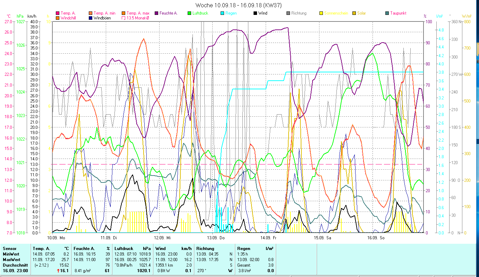This screenshot has width=479, height=277.
Task: Click the km/h axis unit label above the scale
Action: point(32,16)
